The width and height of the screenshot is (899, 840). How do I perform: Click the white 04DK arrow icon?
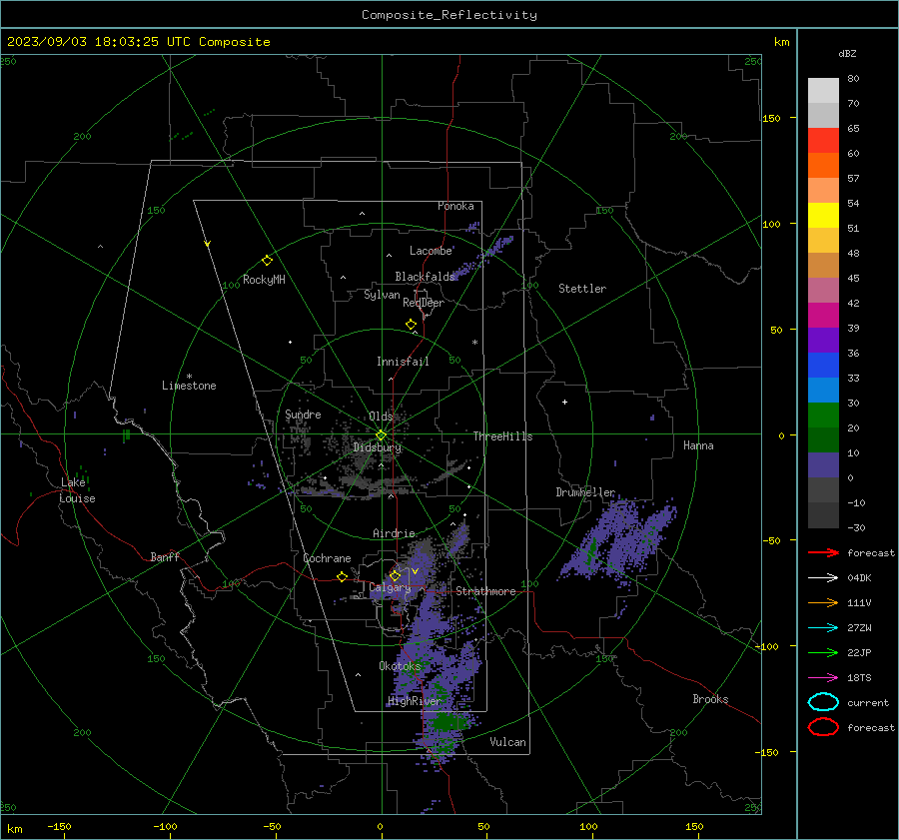pos(823,577)
